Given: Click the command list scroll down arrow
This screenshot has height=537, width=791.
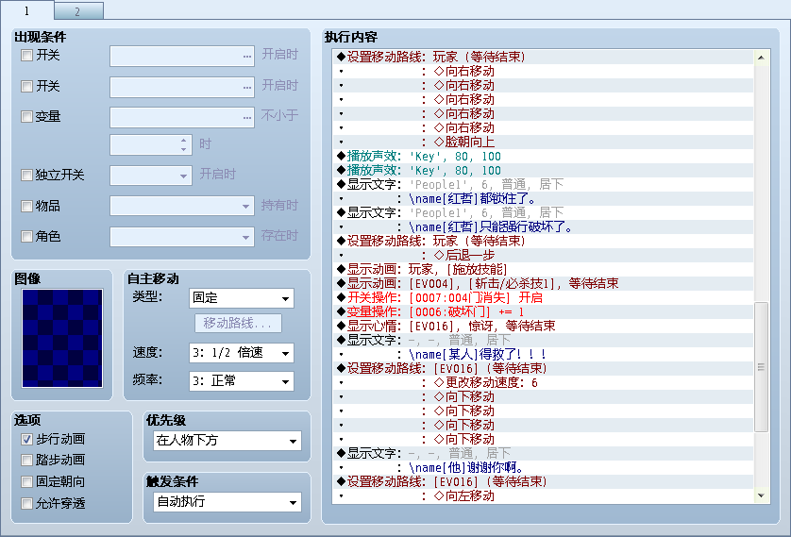Looking at the screenshot, I should [x=761, y=496].
